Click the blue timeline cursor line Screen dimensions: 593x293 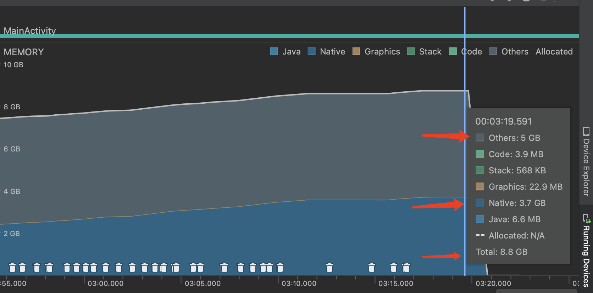465,142
